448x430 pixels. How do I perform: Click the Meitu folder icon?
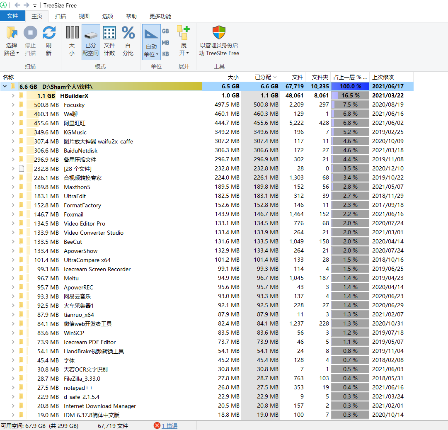coord(21,278)
